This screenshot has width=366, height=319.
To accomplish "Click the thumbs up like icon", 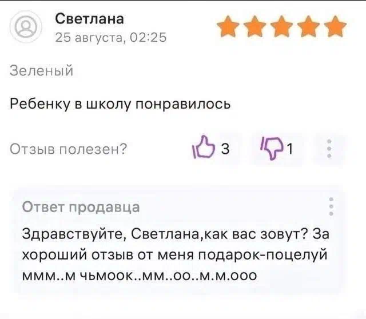I will [x=203, y=147].
